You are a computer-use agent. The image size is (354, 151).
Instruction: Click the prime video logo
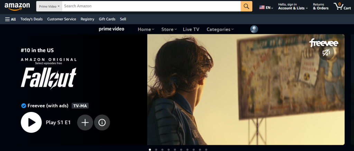tap(112, 29)
